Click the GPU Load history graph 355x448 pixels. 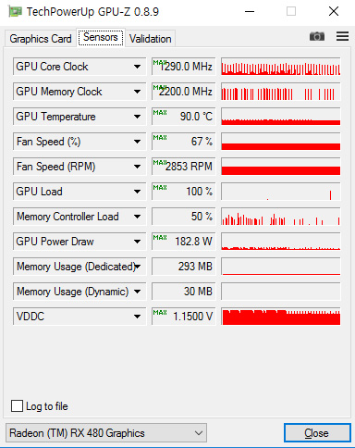pos(281,192)
